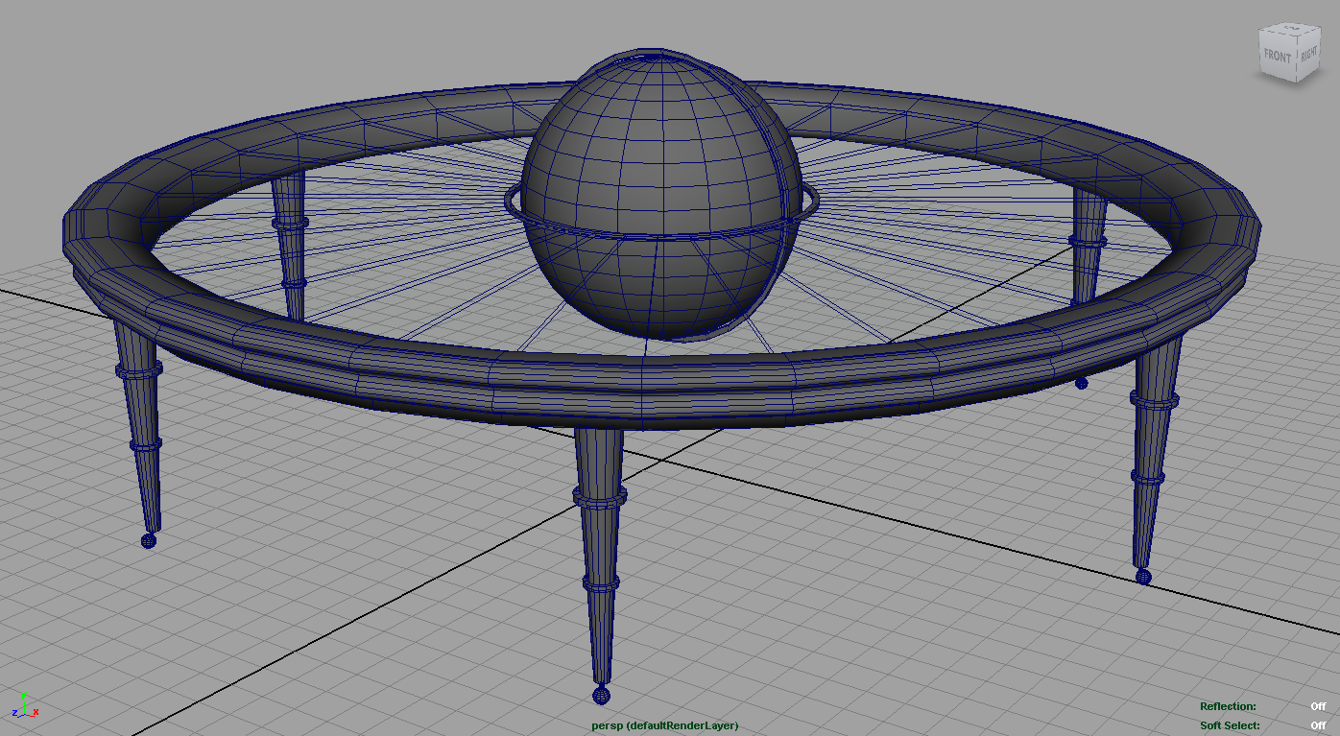Screen dimensions: 1340x736
Task: Click the Off value beside Reflection
Action: [1318, 706]
